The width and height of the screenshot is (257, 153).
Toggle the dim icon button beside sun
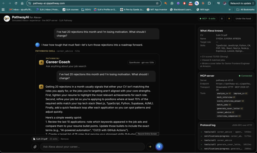(x=222, y=19)
